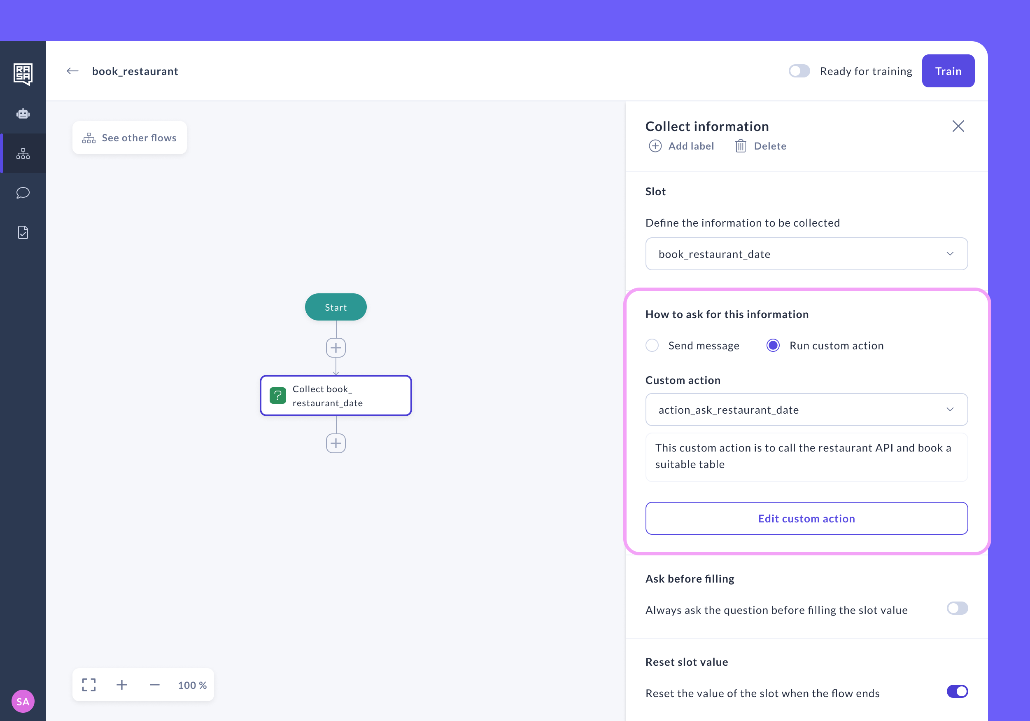This screenshot has width=1030, height=721.
Task: Go back using the left arrow
Action: 73,71
